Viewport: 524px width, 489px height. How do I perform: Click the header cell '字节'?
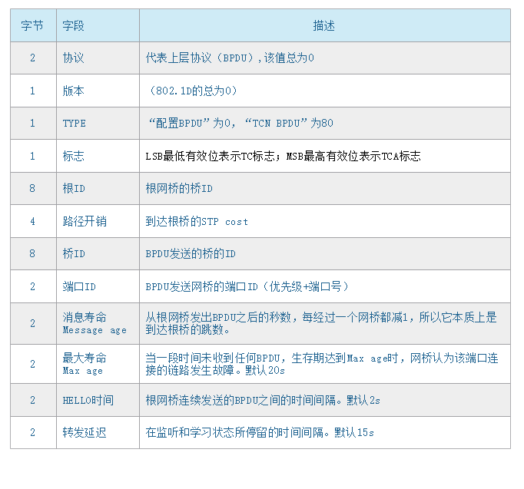pos(32,25)
